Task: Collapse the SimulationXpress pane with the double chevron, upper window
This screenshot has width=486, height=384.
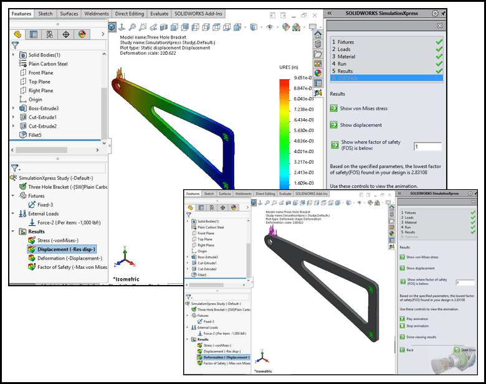Action: 330,13
